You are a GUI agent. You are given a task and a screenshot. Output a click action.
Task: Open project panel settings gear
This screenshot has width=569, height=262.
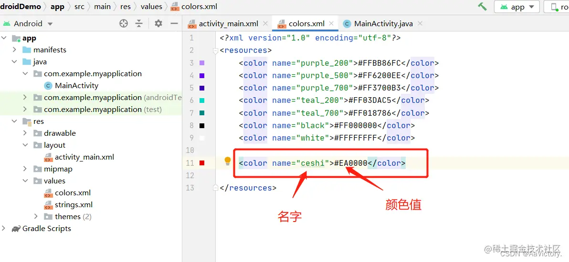point(158,23)
